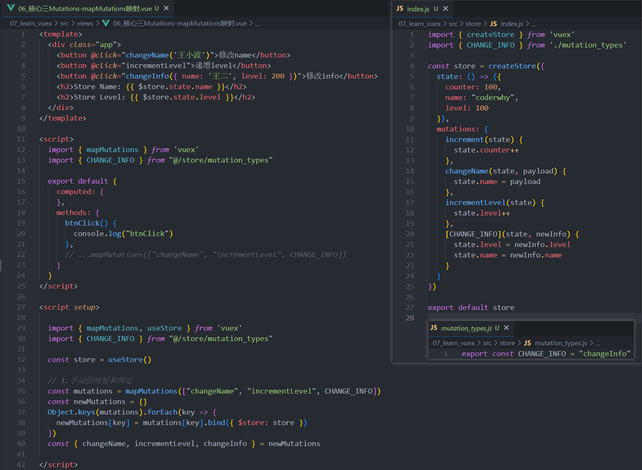Click the JS icon beside index.js in the breadcrumb
The image size is (642, 470).
pos(493,24)
